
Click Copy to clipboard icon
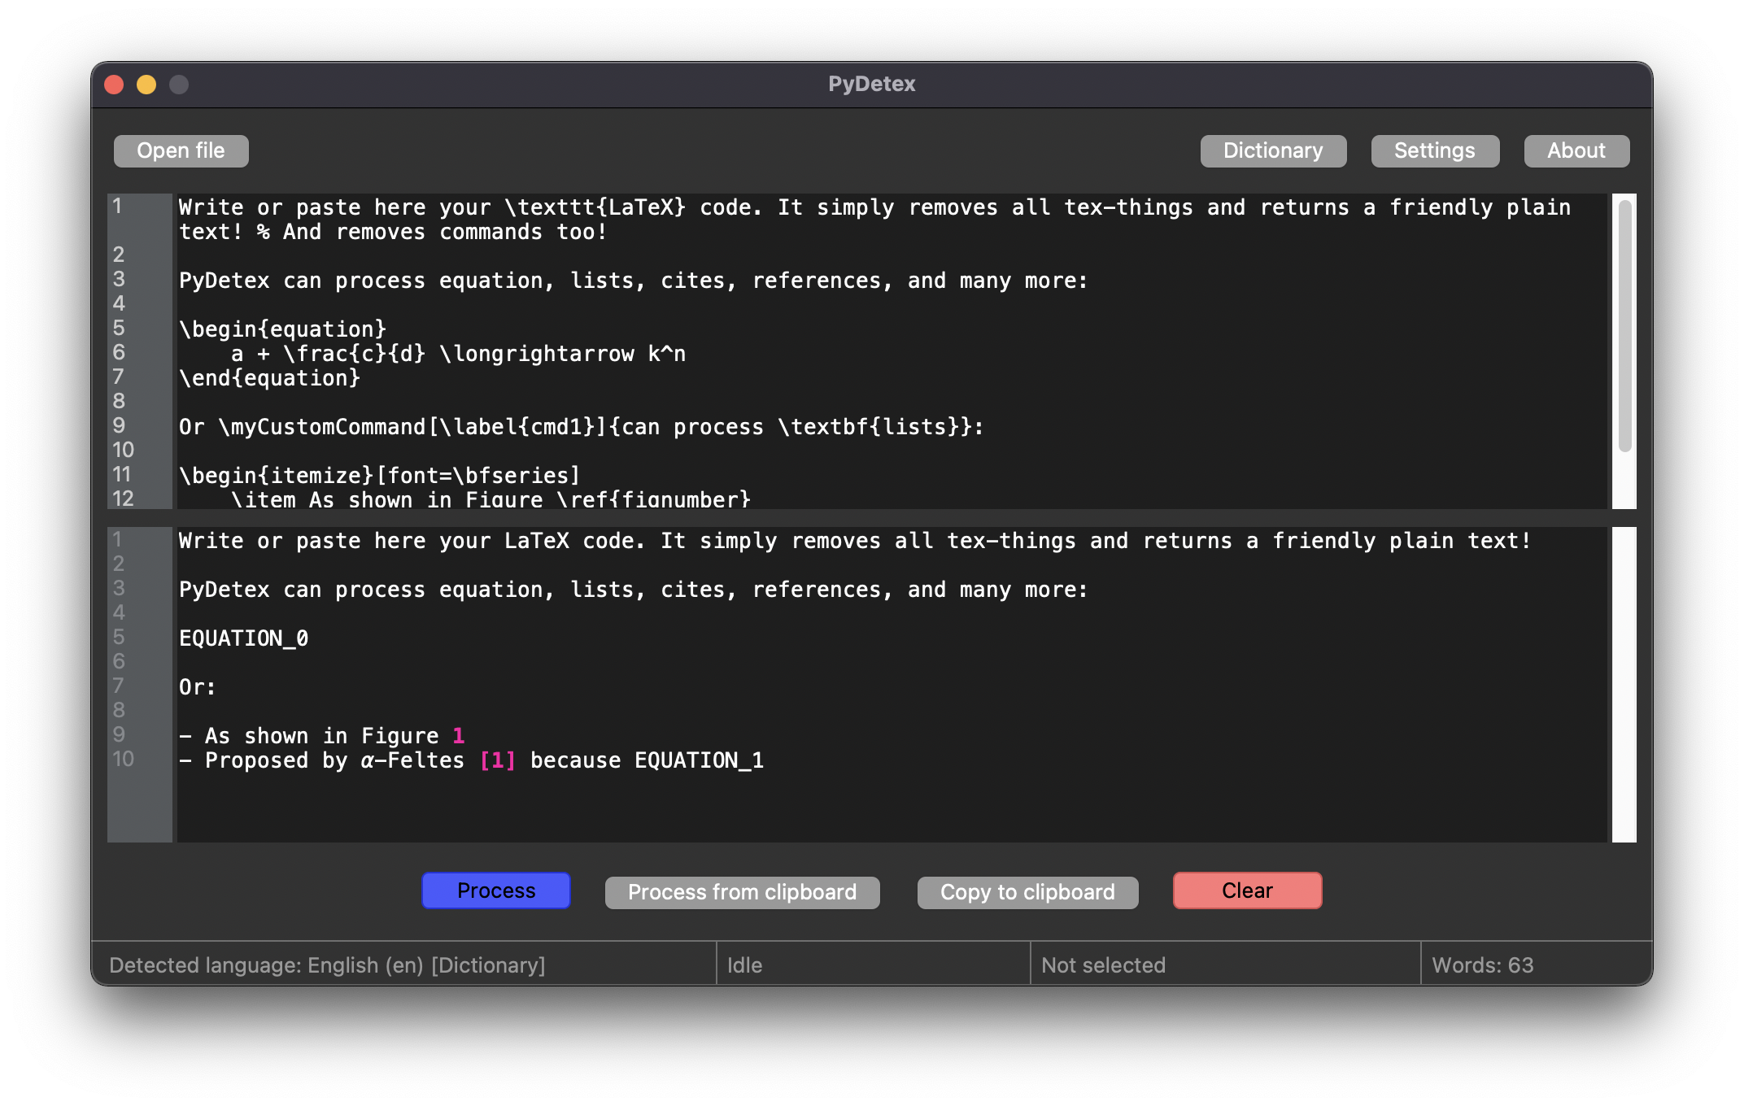pyautogui.click(x=1028, y=890)
